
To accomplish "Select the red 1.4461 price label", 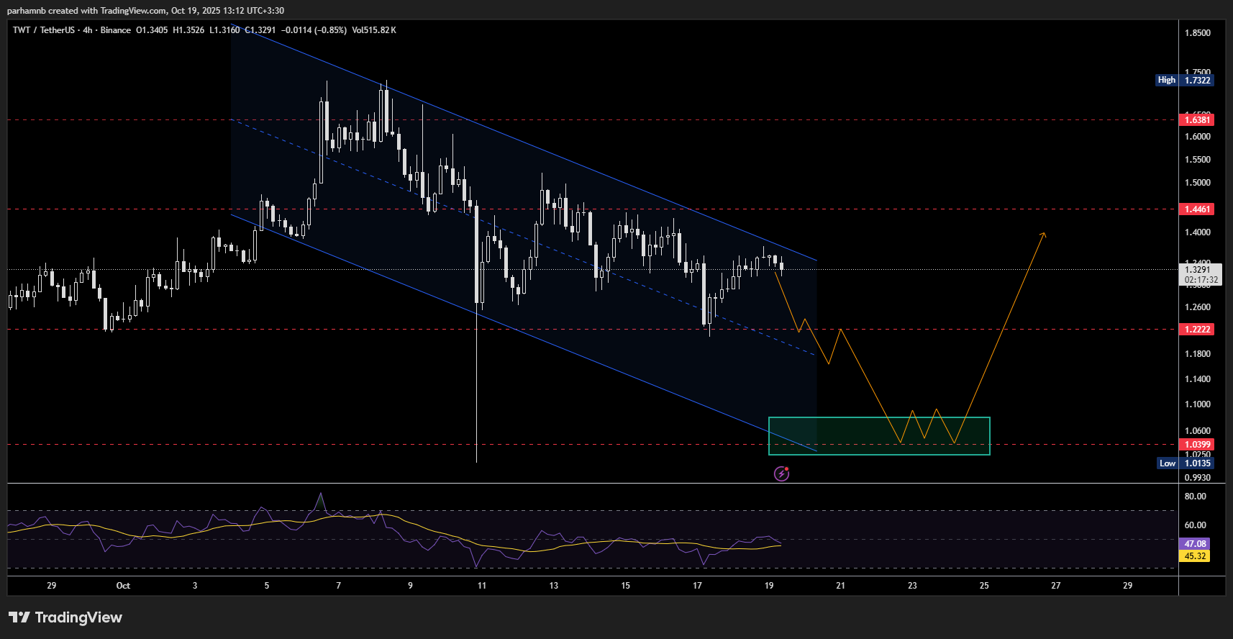I will 1197,209.
